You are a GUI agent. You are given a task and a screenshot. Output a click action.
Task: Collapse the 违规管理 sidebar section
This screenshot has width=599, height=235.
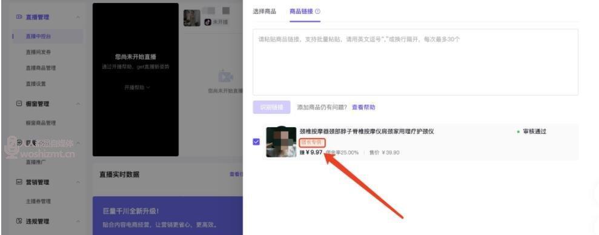[x=78, y=221]
